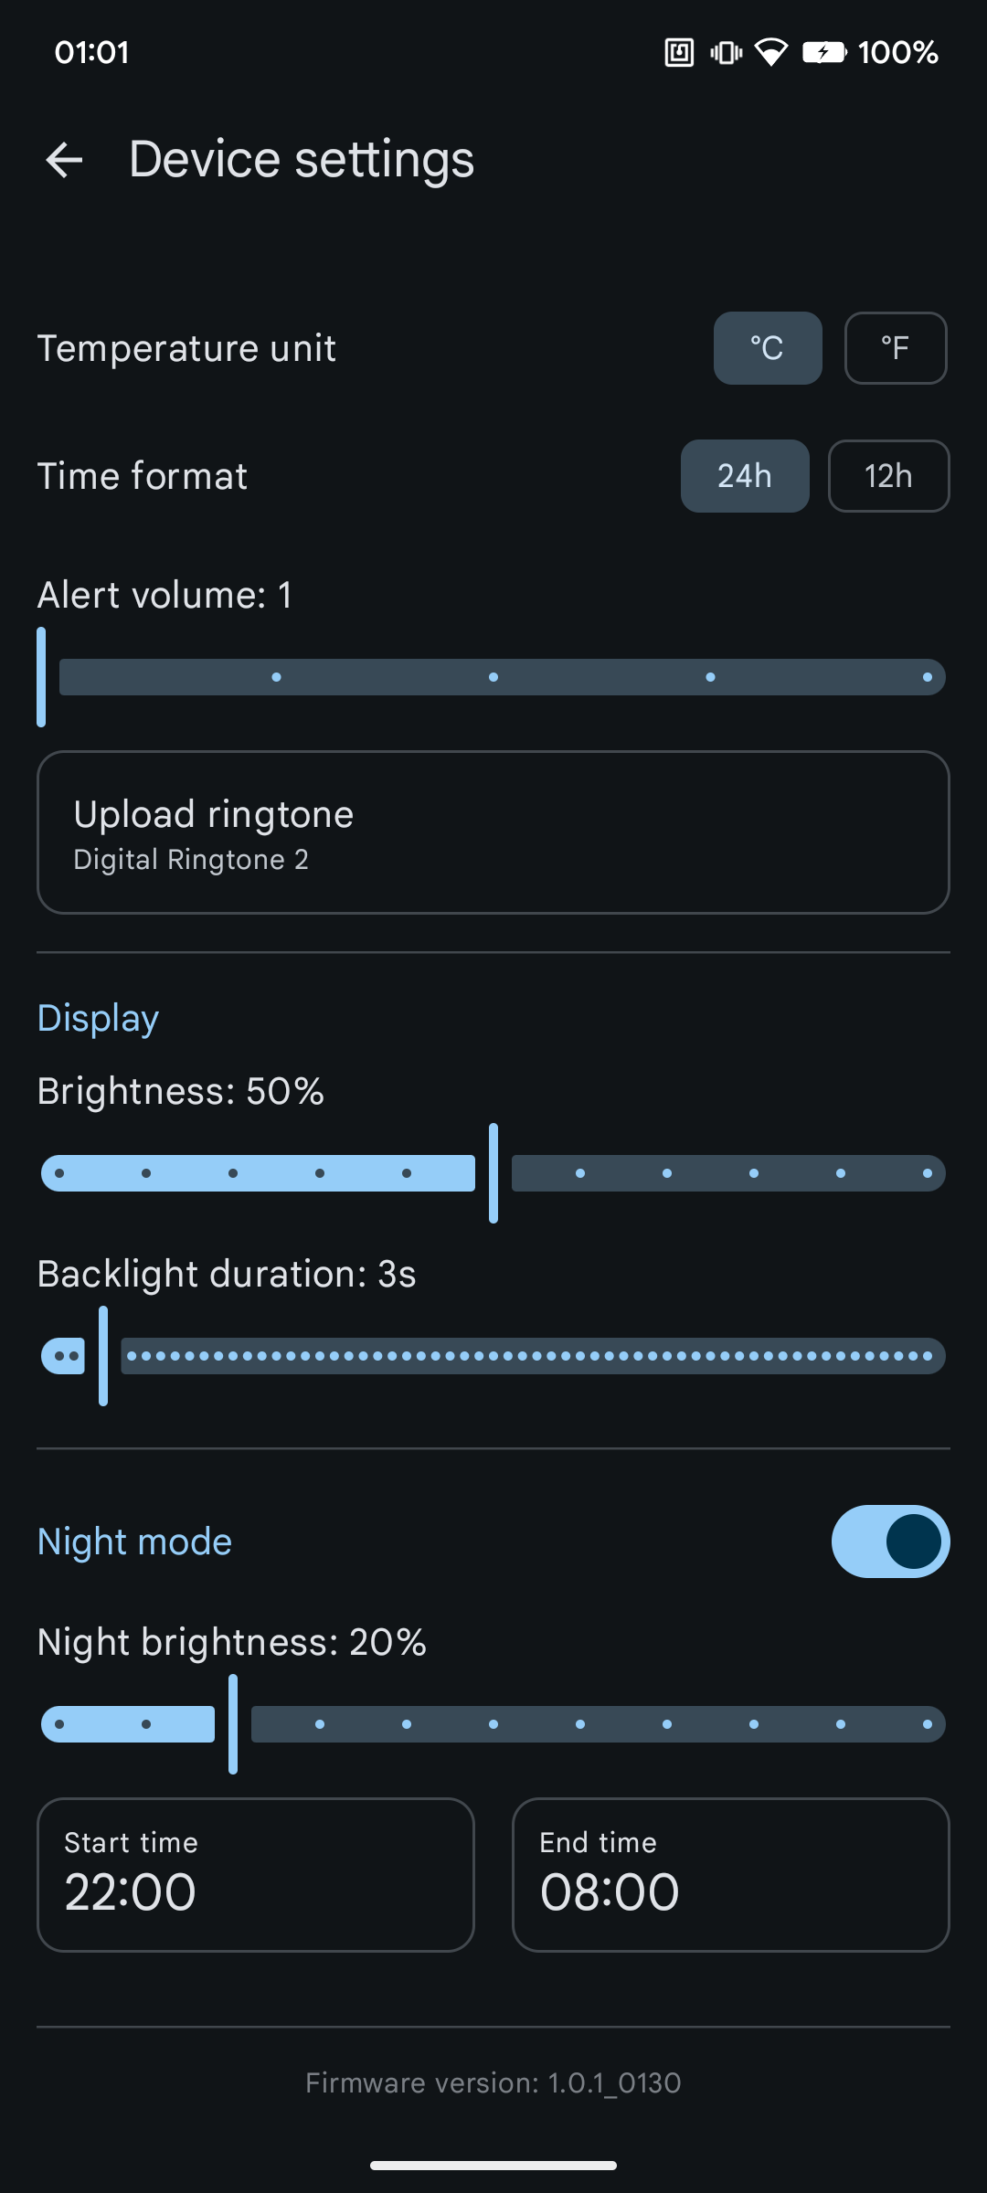Open the Upload ringtone selector
Viewport: 987px width, 2193px height.
click(x=493, y=832)
